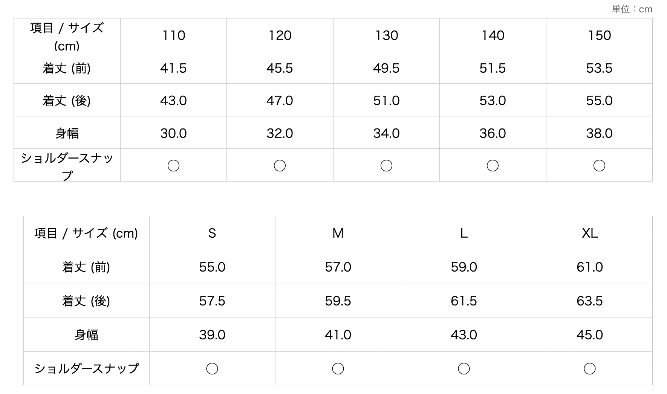The height and width of the screenshot is (394, 667).
Task: Click the 41.5 front length value
Action: [x=173, y=68]
